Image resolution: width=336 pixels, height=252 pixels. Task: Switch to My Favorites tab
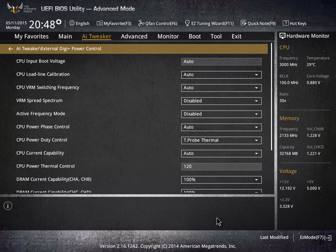[x=32, y=36]
